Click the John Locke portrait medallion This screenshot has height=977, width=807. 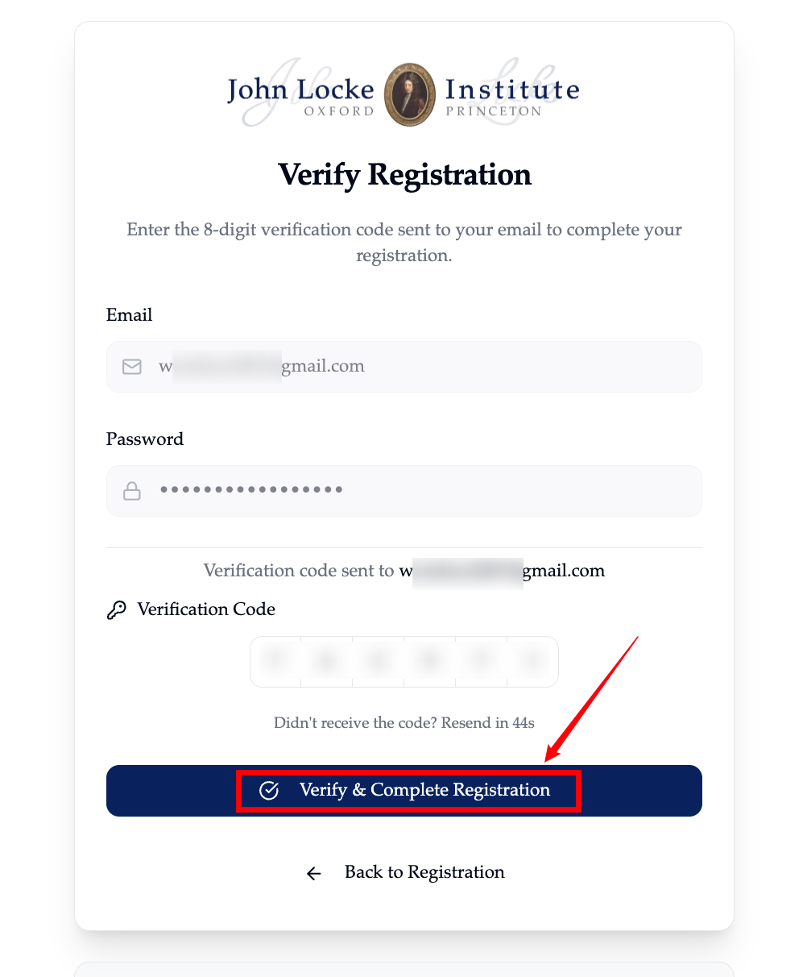point(410,94)
